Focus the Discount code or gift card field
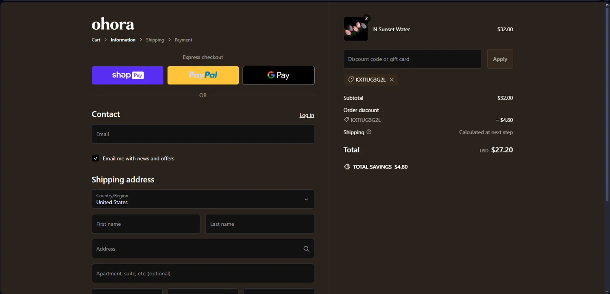This screenshot has width=610, height=294. (x=412, y=59)
